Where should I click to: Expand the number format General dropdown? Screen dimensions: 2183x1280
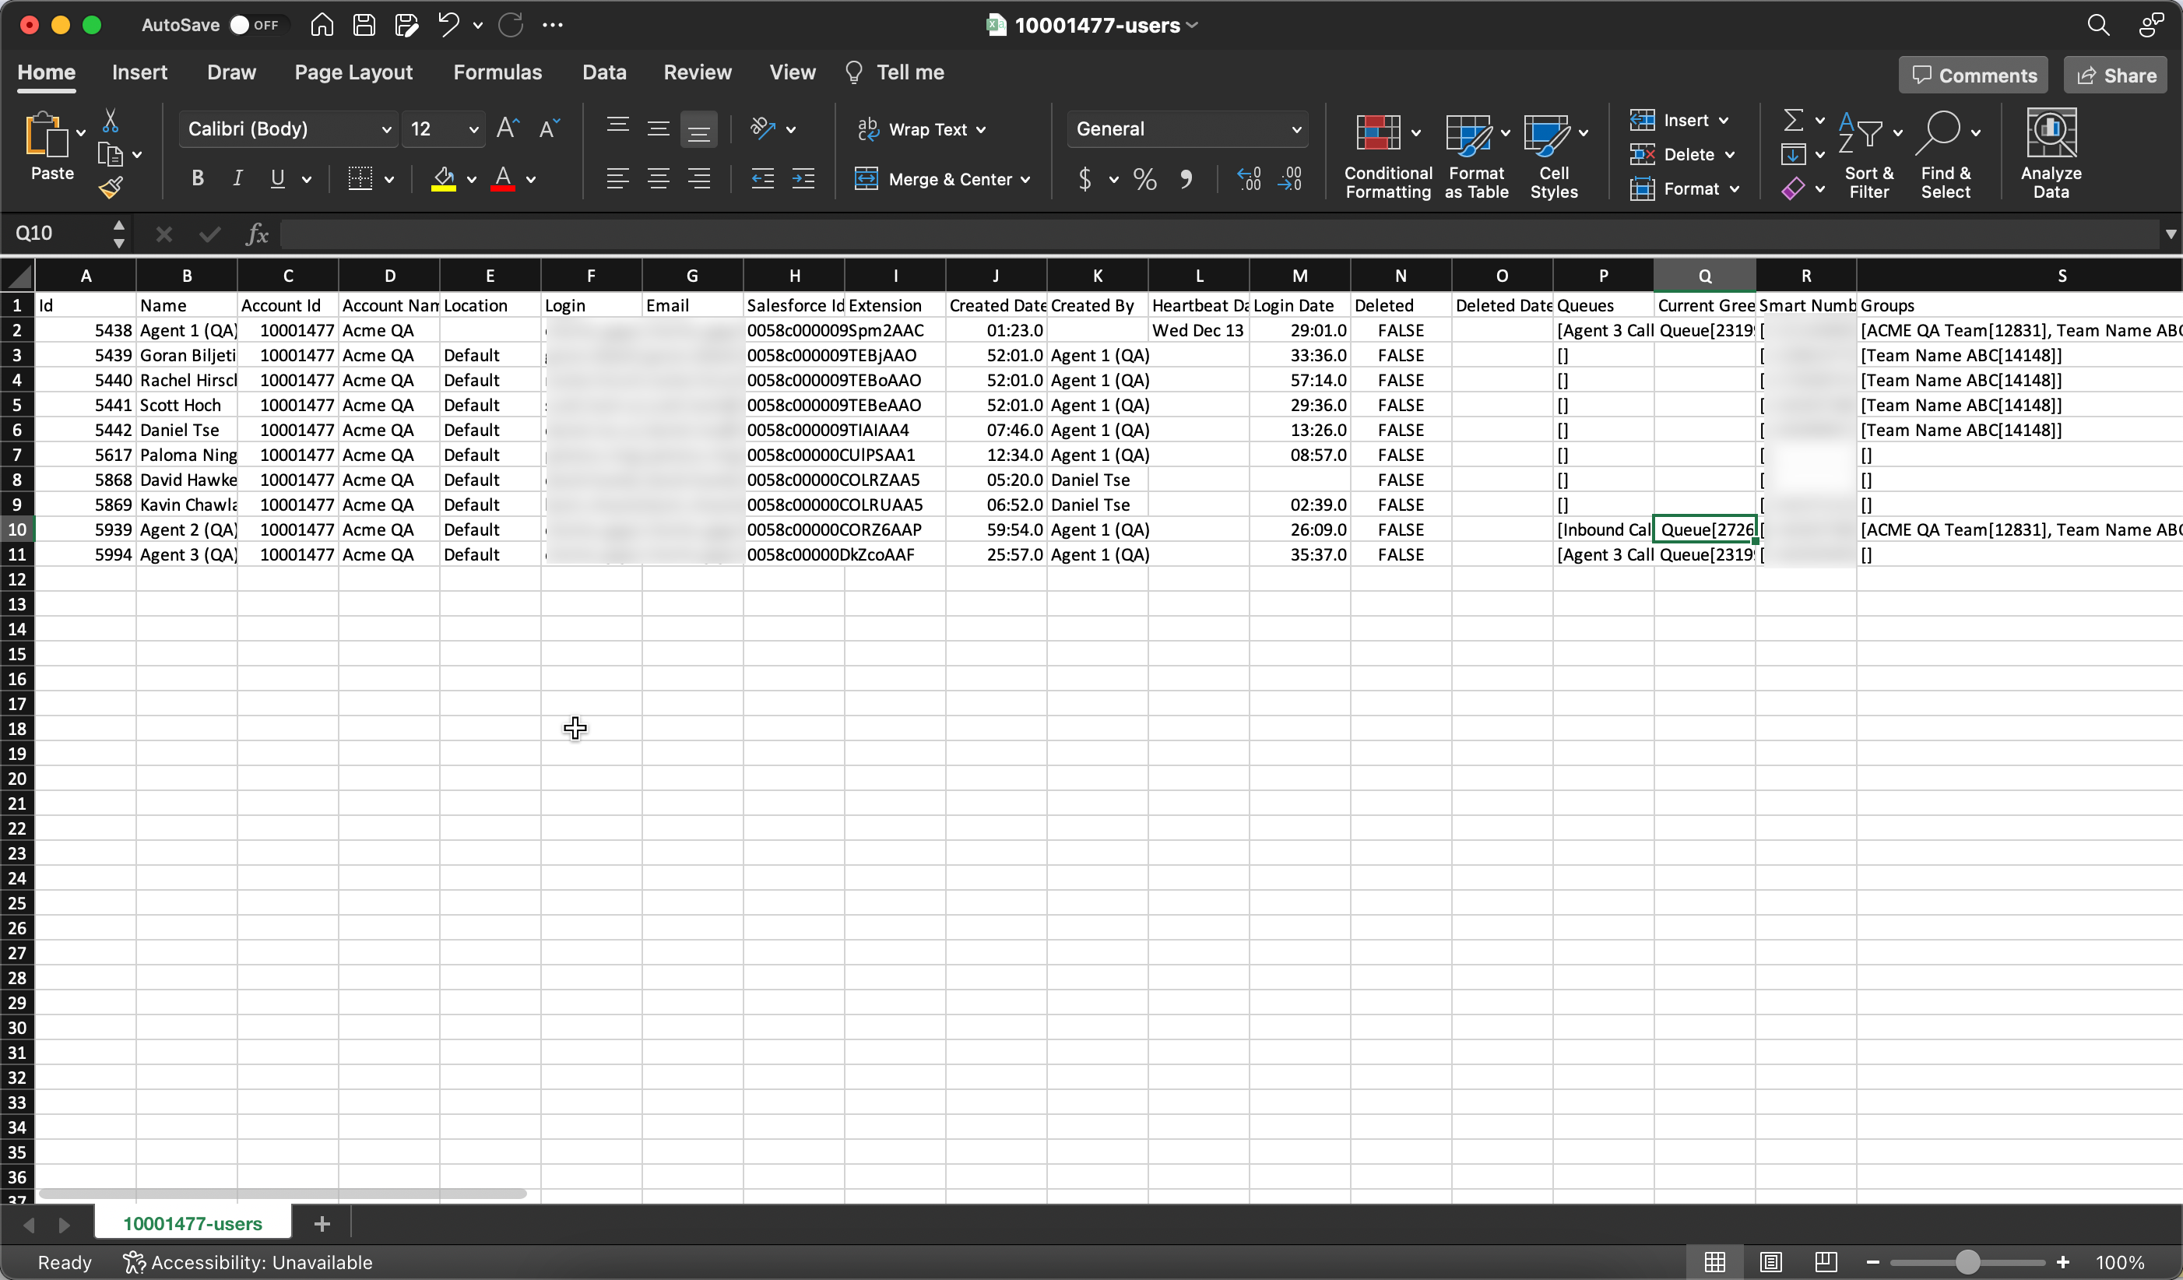point(1297,128)
